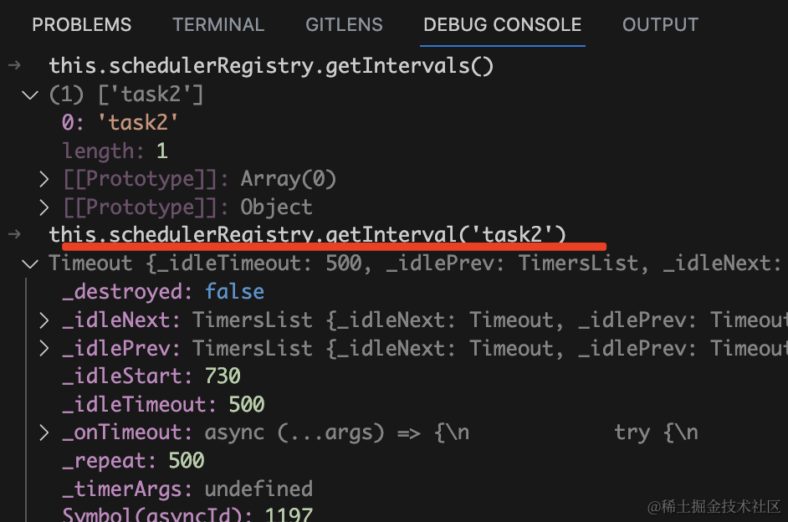The height and width of the screenshot is (522, 788).
Task: Switch to the GITLENS tab
Action: (344, 25)
